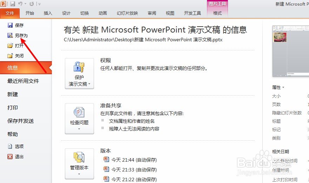The image size is (309, 183).
Task: Click the 类别 property label
Action: (276, 138)
